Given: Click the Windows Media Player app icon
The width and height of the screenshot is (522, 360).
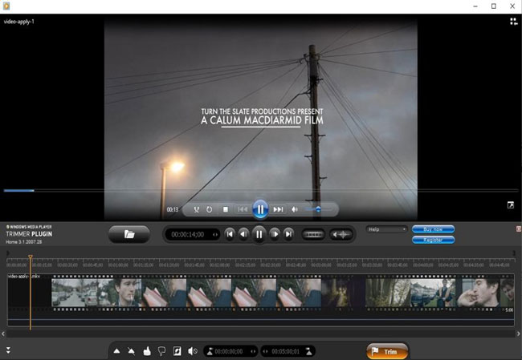Looking at the screenshot, I should (x=6, y=6).
